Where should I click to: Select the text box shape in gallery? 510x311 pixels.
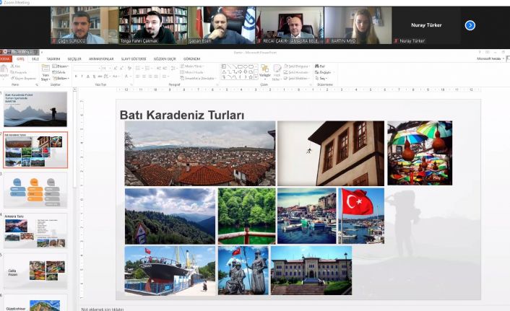coord(224,66)
